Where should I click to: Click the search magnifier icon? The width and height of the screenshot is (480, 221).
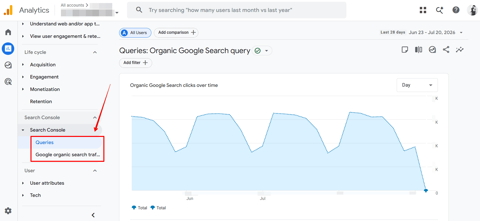point(139,10)
